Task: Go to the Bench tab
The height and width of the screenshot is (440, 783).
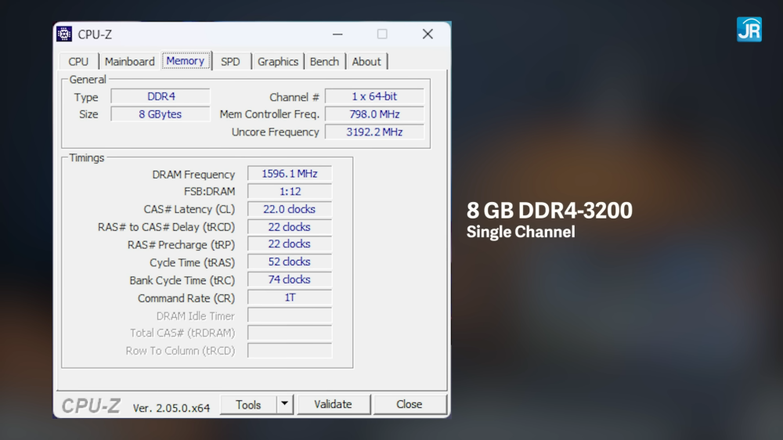Action: (x=324, y=62)
